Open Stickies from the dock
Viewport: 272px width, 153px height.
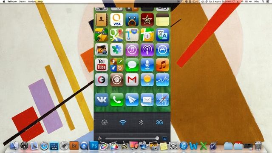163,146
